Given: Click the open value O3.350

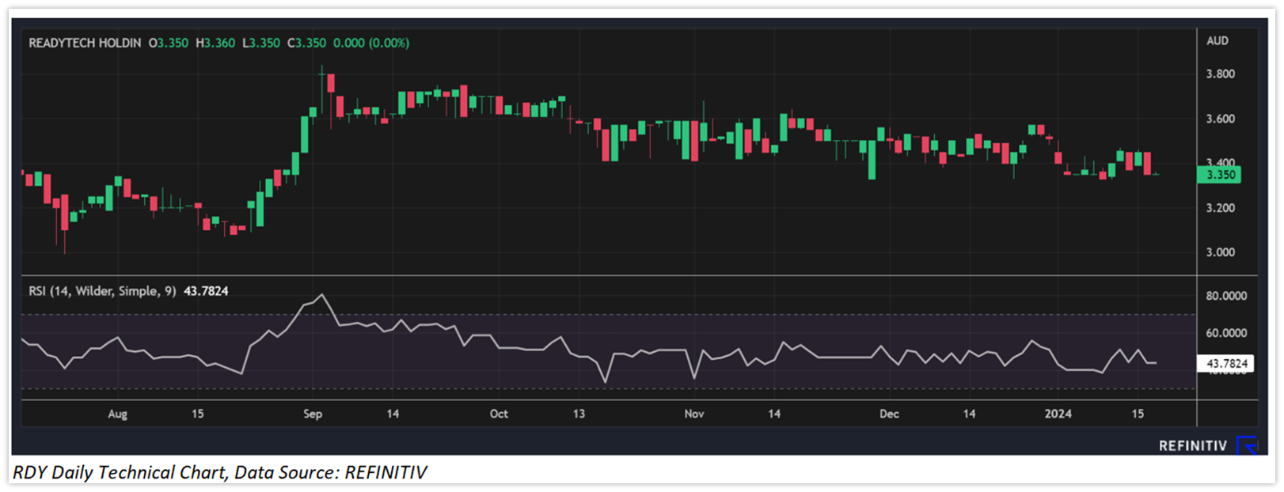Looking at the screenshot, I should pyautogui.click(x=169, y=43).
